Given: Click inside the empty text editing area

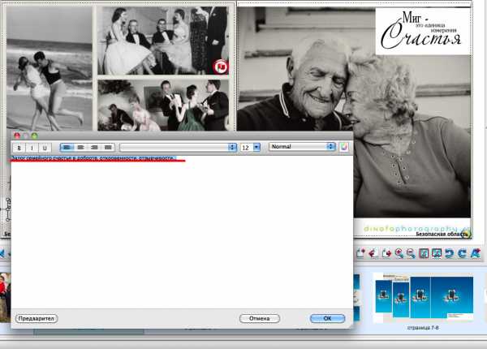Looking at the screenshot, I should (182, 233).
